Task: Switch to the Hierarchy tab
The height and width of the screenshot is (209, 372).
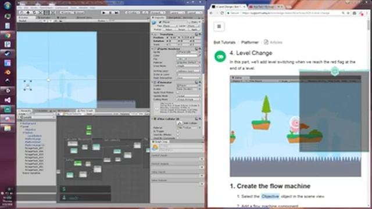Action: (25, 111)
